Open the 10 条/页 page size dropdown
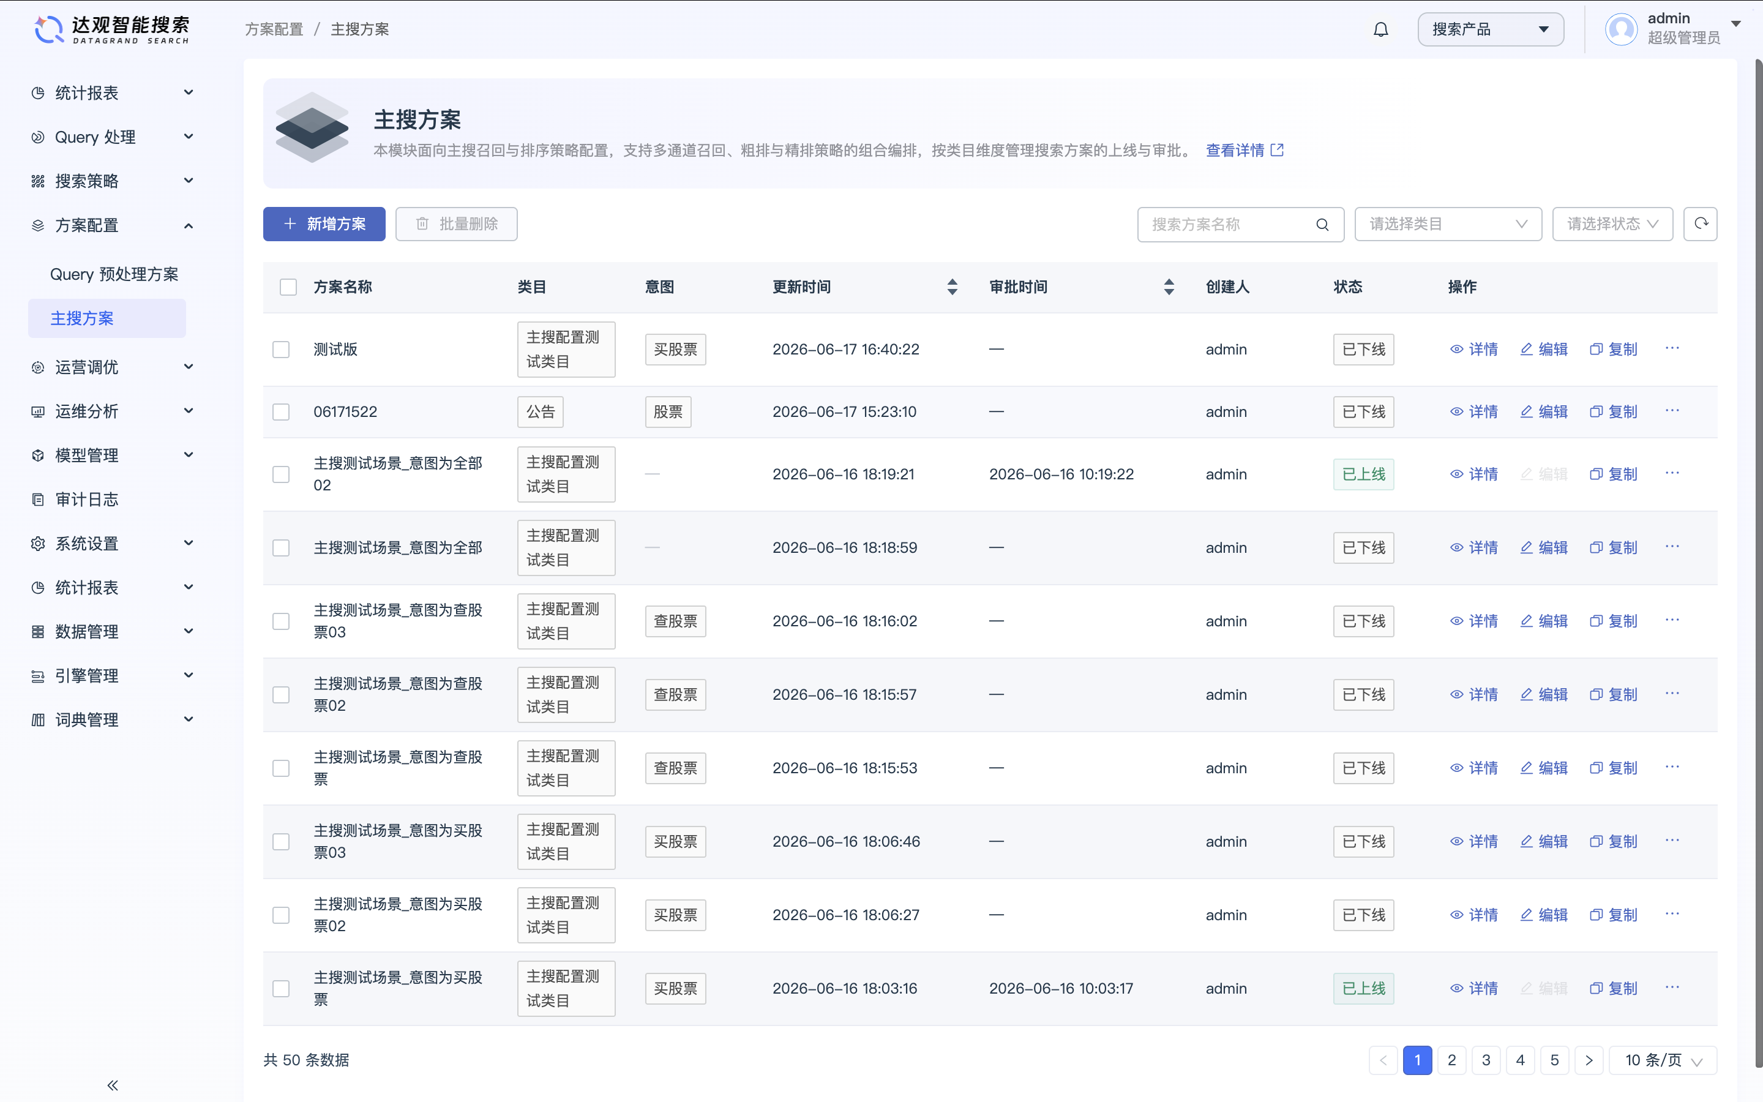 pos(1663,1060)
